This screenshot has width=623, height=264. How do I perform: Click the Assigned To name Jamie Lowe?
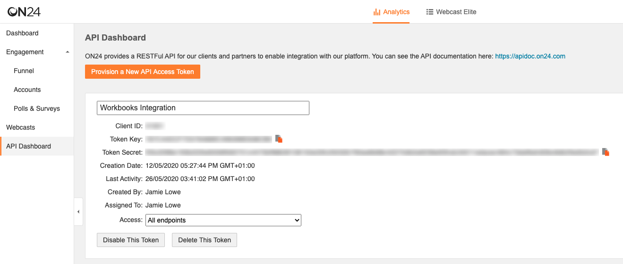(x=163, y=205)
